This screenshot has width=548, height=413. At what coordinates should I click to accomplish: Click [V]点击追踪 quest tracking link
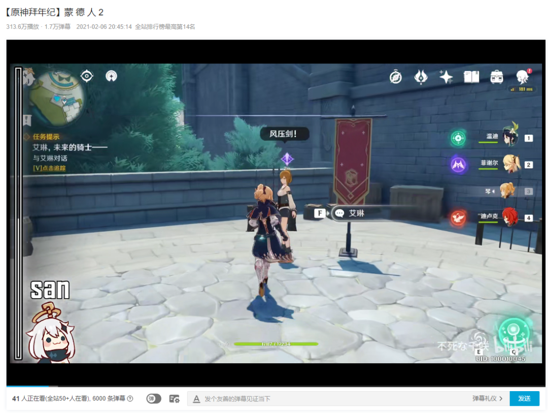pyautogui.click(x=49, y=168)
